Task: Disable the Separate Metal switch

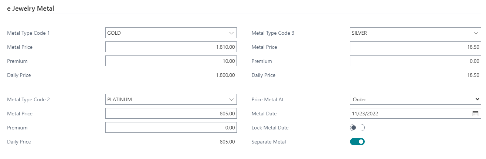Action: click(357, 142)
